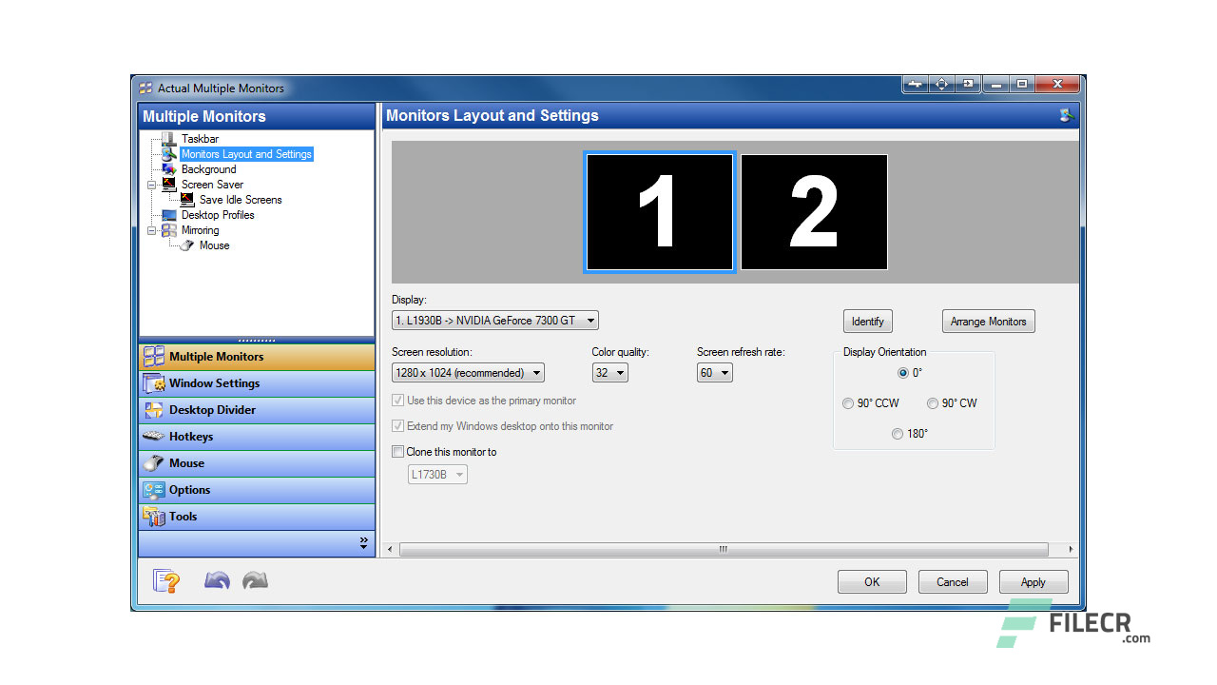Select monitor 2 in the layout preview
Image resolution: width=1217 pixels, height=685 pixels.
[x=814, y=212]
